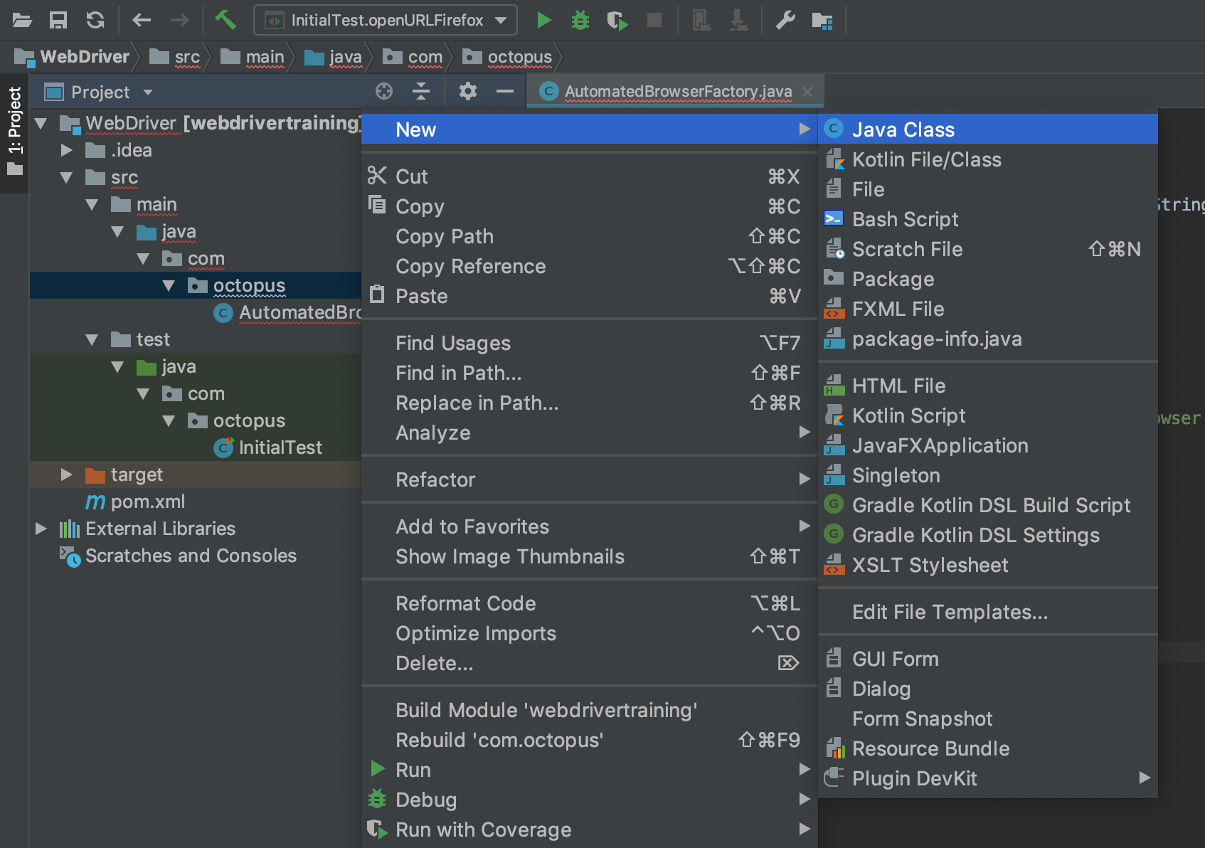Click the Build project hammer icon
The image size is (1205, 848).
coord(225,20)
